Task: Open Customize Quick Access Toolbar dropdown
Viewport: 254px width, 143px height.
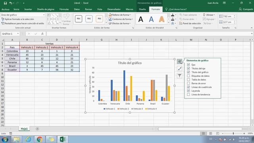Action: [x=24, y=3]
